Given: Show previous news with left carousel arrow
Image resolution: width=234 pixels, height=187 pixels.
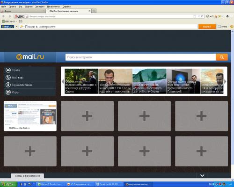Looking at the screenshot, I should pyautogui.click(x=63, y=81).
